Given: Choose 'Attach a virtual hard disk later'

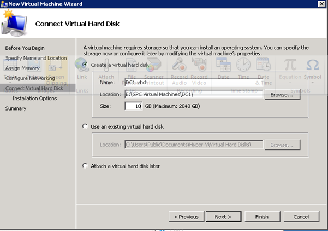Looking at the screenshot, I should pos(85,166).
